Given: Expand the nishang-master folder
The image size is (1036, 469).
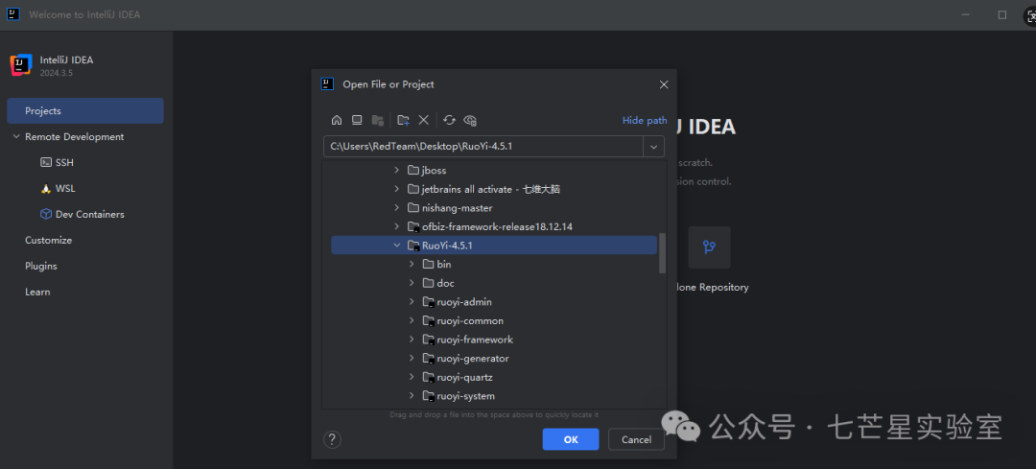Looking at the screenshot, I should point(396,208).
